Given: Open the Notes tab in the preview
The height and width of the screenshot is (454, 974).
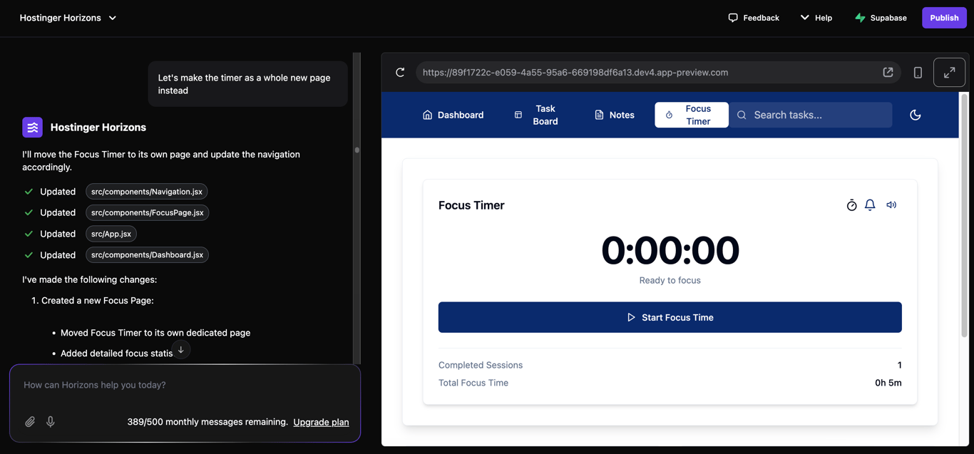Looking at the screenshot, I should [x=614, y=114].
